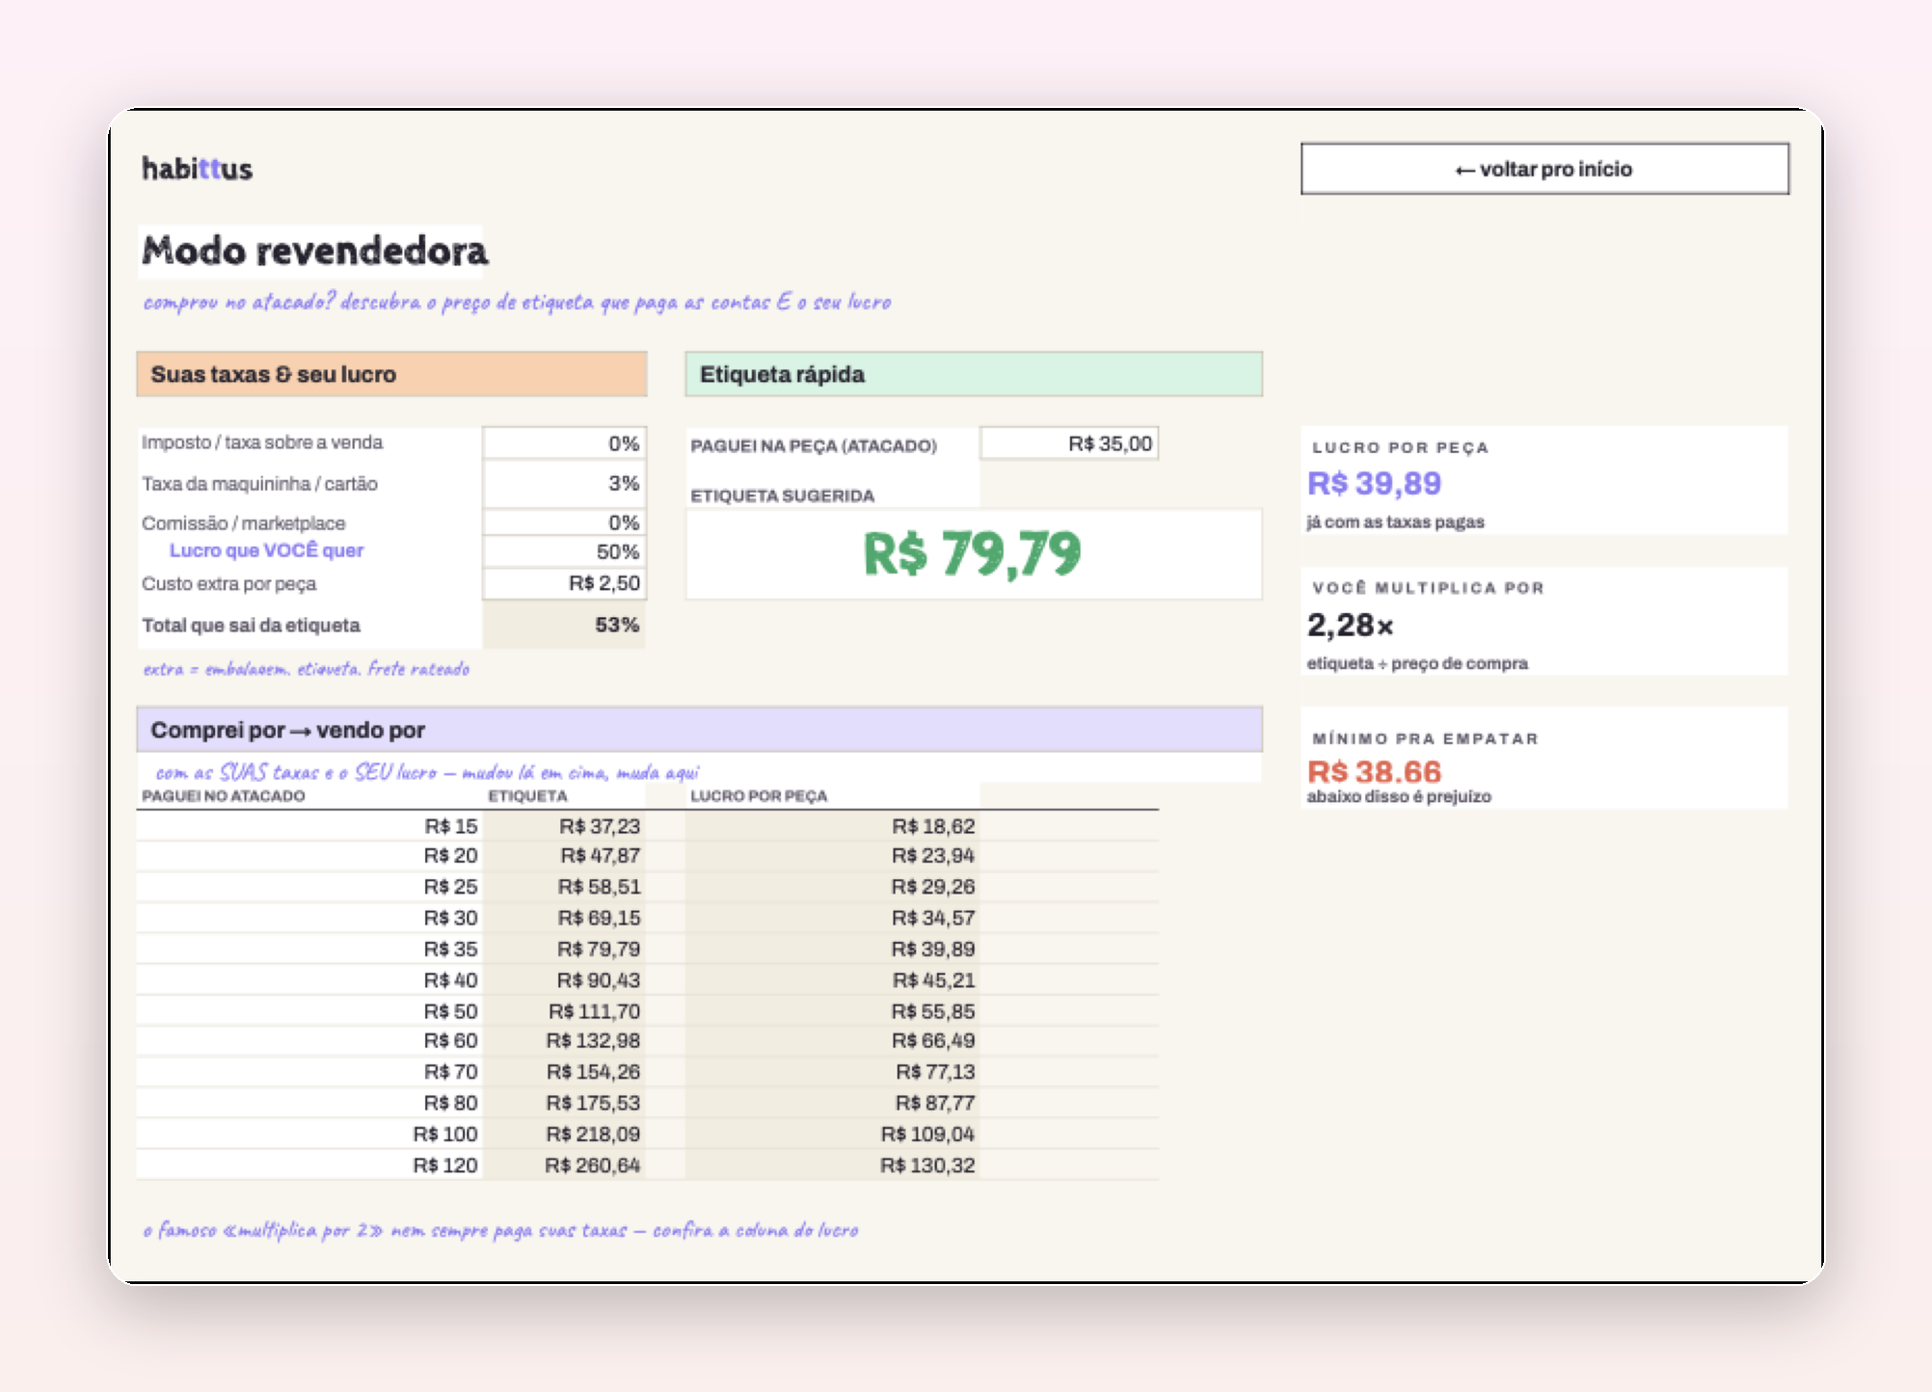Click the Modo revendedora title
The width and height of the screenshot is (1932, 1392).
[314, 251]
